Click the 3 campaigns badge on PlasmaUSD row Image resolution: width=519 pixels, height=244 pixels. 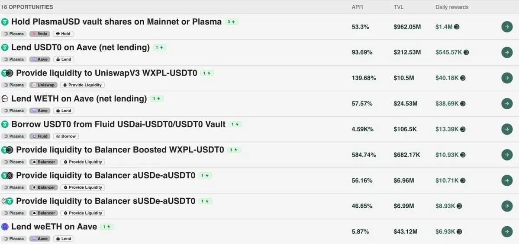click(x=232, y=22)
